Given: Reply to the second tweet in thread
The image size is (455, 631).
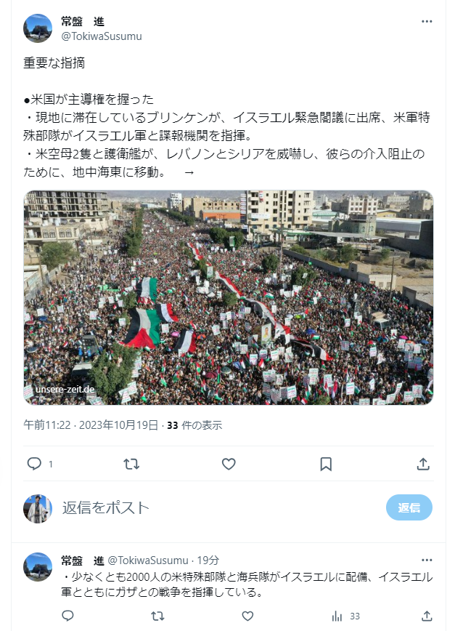Looking at the screenshot, I should pos(67,616).
